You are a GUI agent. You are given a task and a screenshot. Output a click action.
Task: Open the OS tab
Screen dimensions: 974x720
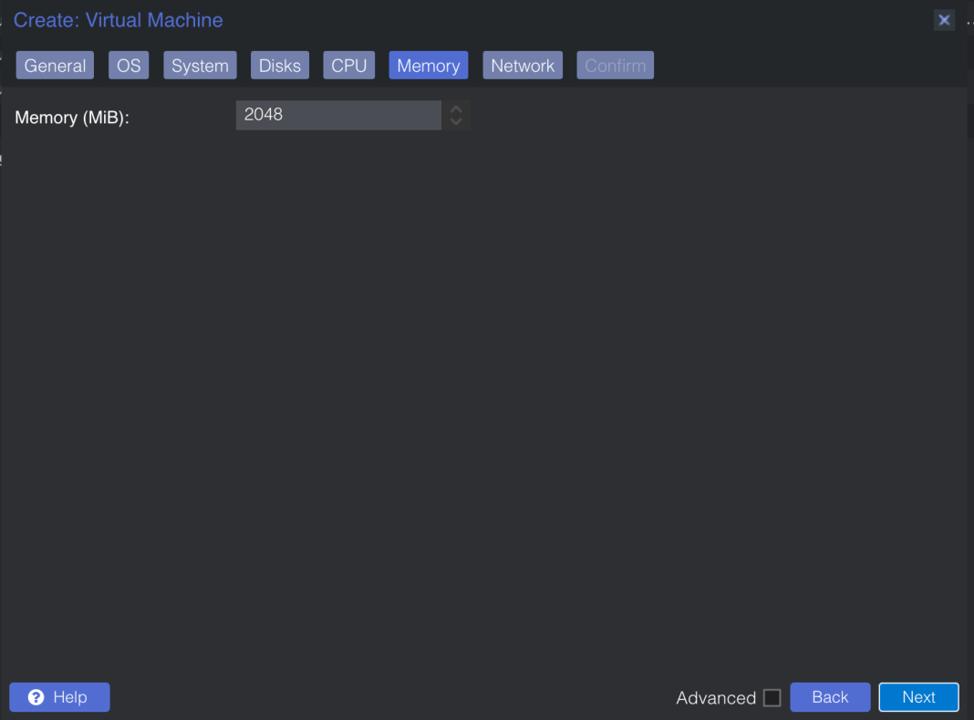pyautogui.click(x=129, y=66)
